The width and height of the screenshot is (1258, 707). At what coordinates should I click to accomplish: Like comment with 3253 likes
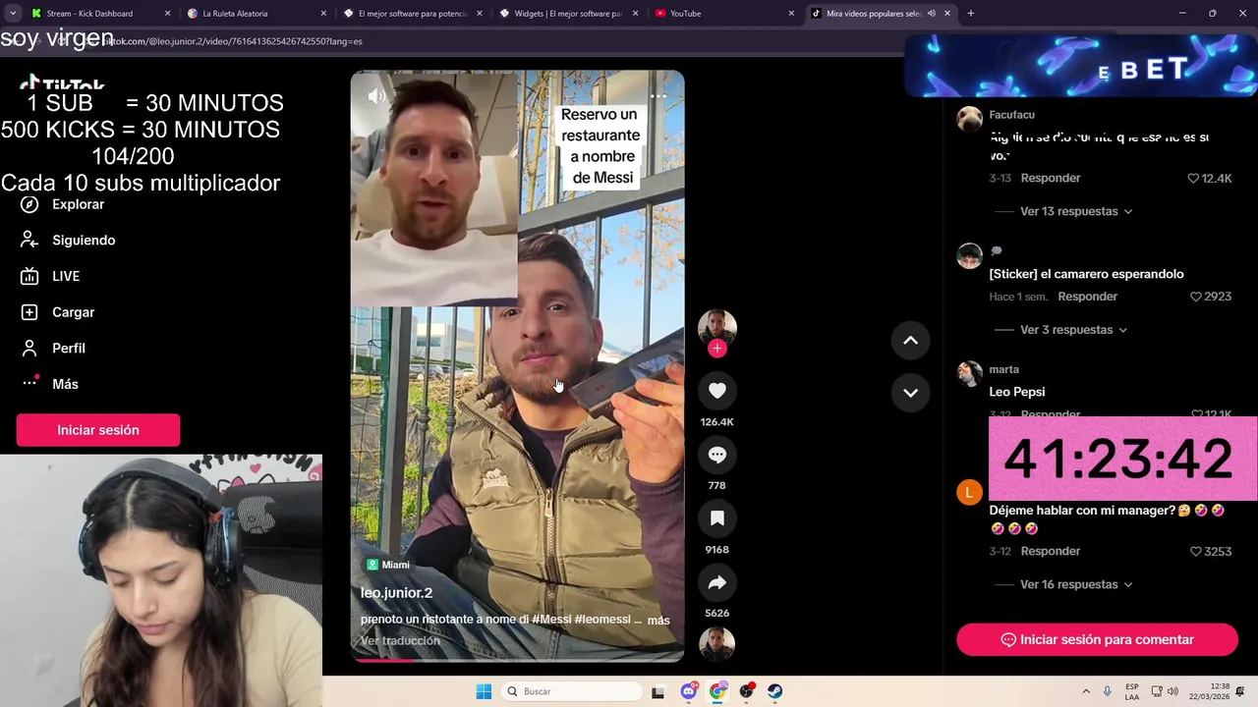1196,551
